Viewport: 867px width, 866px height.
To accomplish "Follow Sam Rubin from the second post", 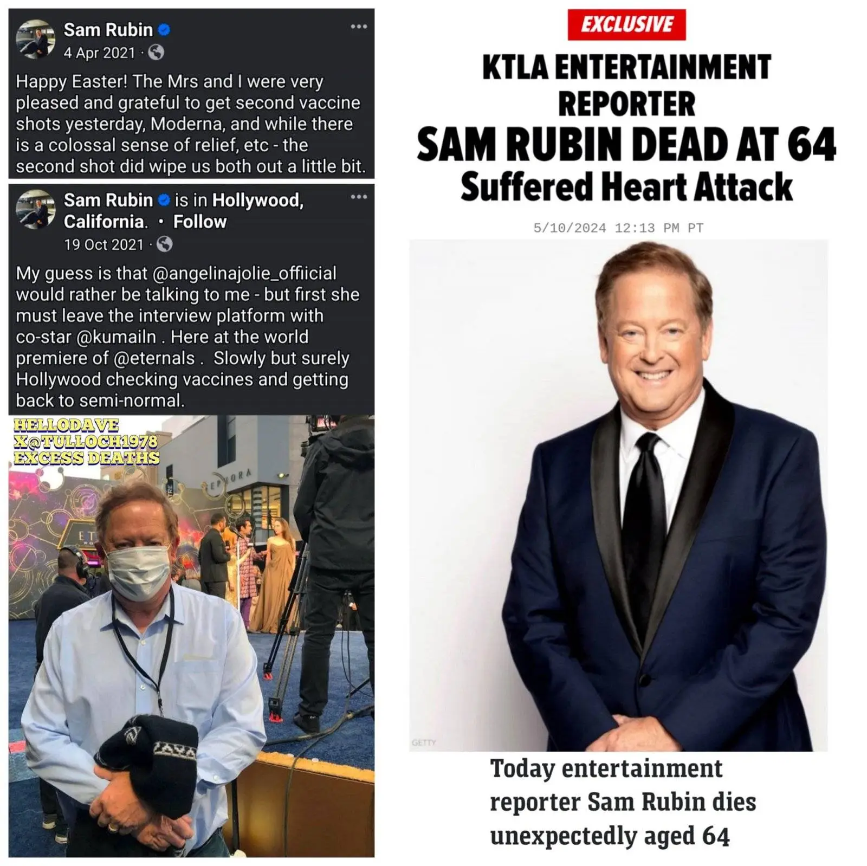I will coord(199,222).
